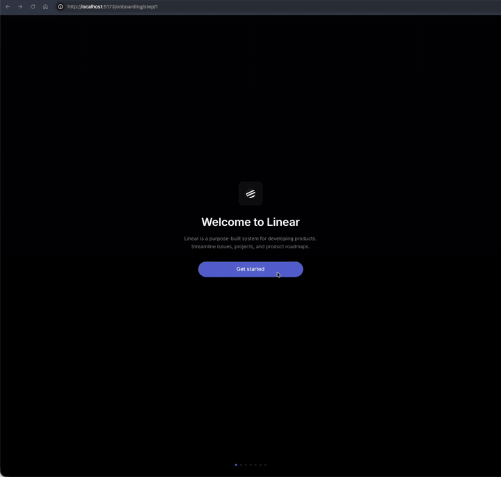
Task: Jump to the fourth (middle) onboarding step dot
Action: (x=250, y=465)
